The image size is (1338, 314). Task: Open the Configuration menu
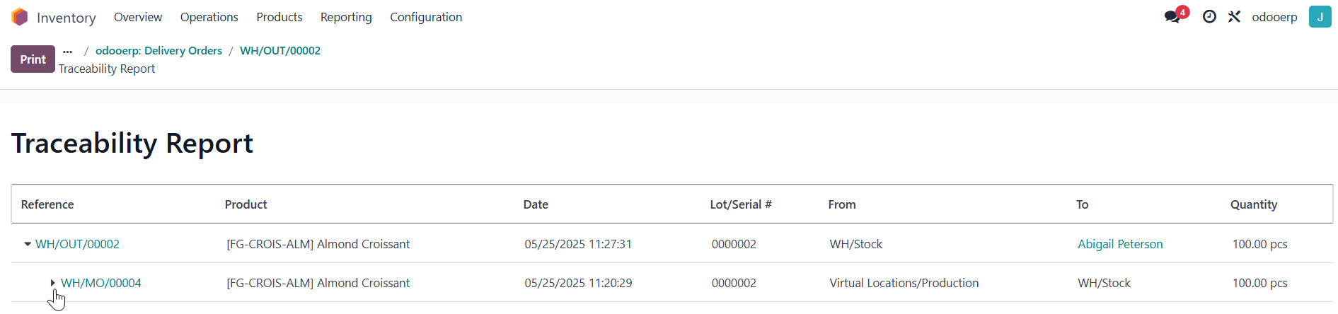point(426,17)
